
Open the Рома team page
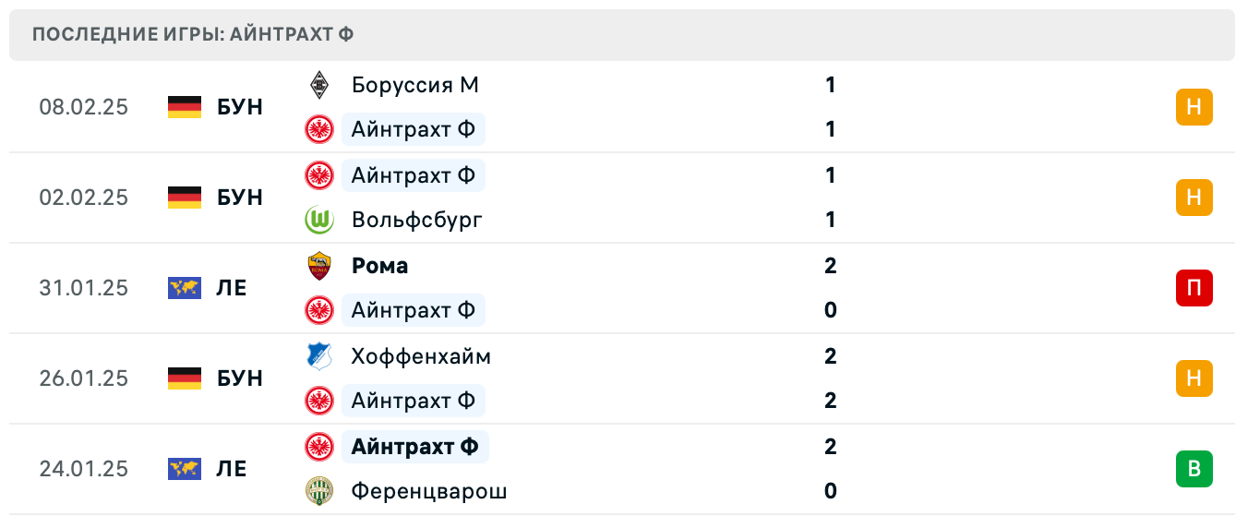point(379,266)
